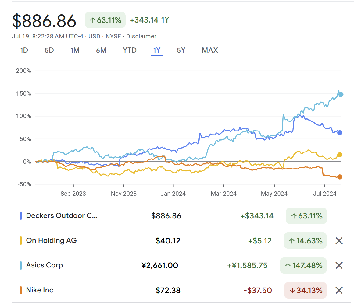The image size is (354, 304).
Task: Remove On Holding AG from comparison
Action: click(x=339, y=241)
